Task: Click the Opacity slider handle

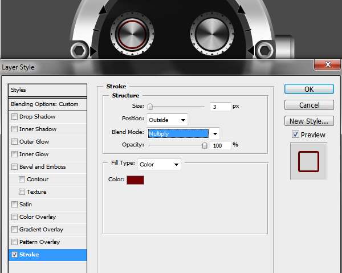Action: (205, 145)
